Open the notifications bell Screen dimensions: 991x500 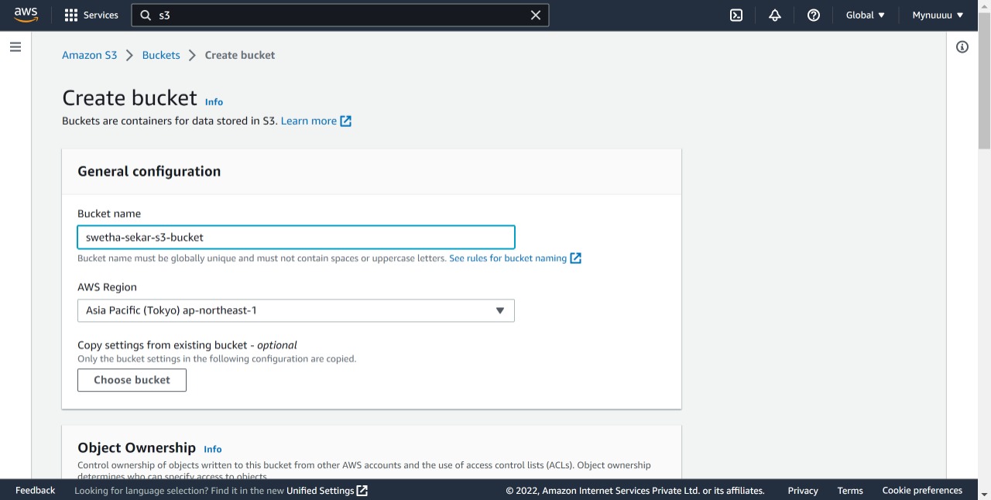pyautogui.click(x=775, y=15)
